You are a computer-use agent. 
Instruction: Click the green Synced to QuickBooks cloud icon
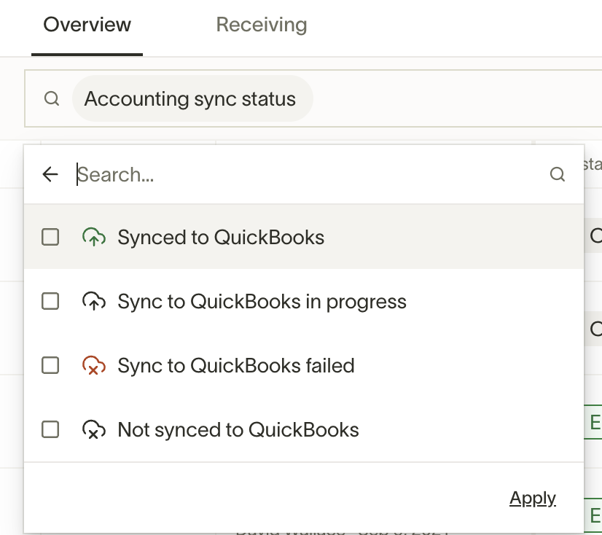click(x=94, y=237)
